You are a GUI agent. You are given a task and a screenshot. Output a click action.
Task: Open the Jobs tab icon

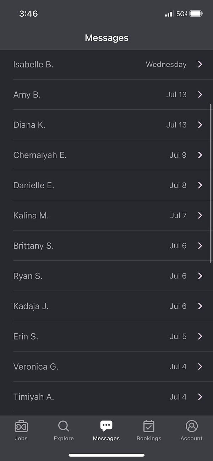click(x=21, y=426)
